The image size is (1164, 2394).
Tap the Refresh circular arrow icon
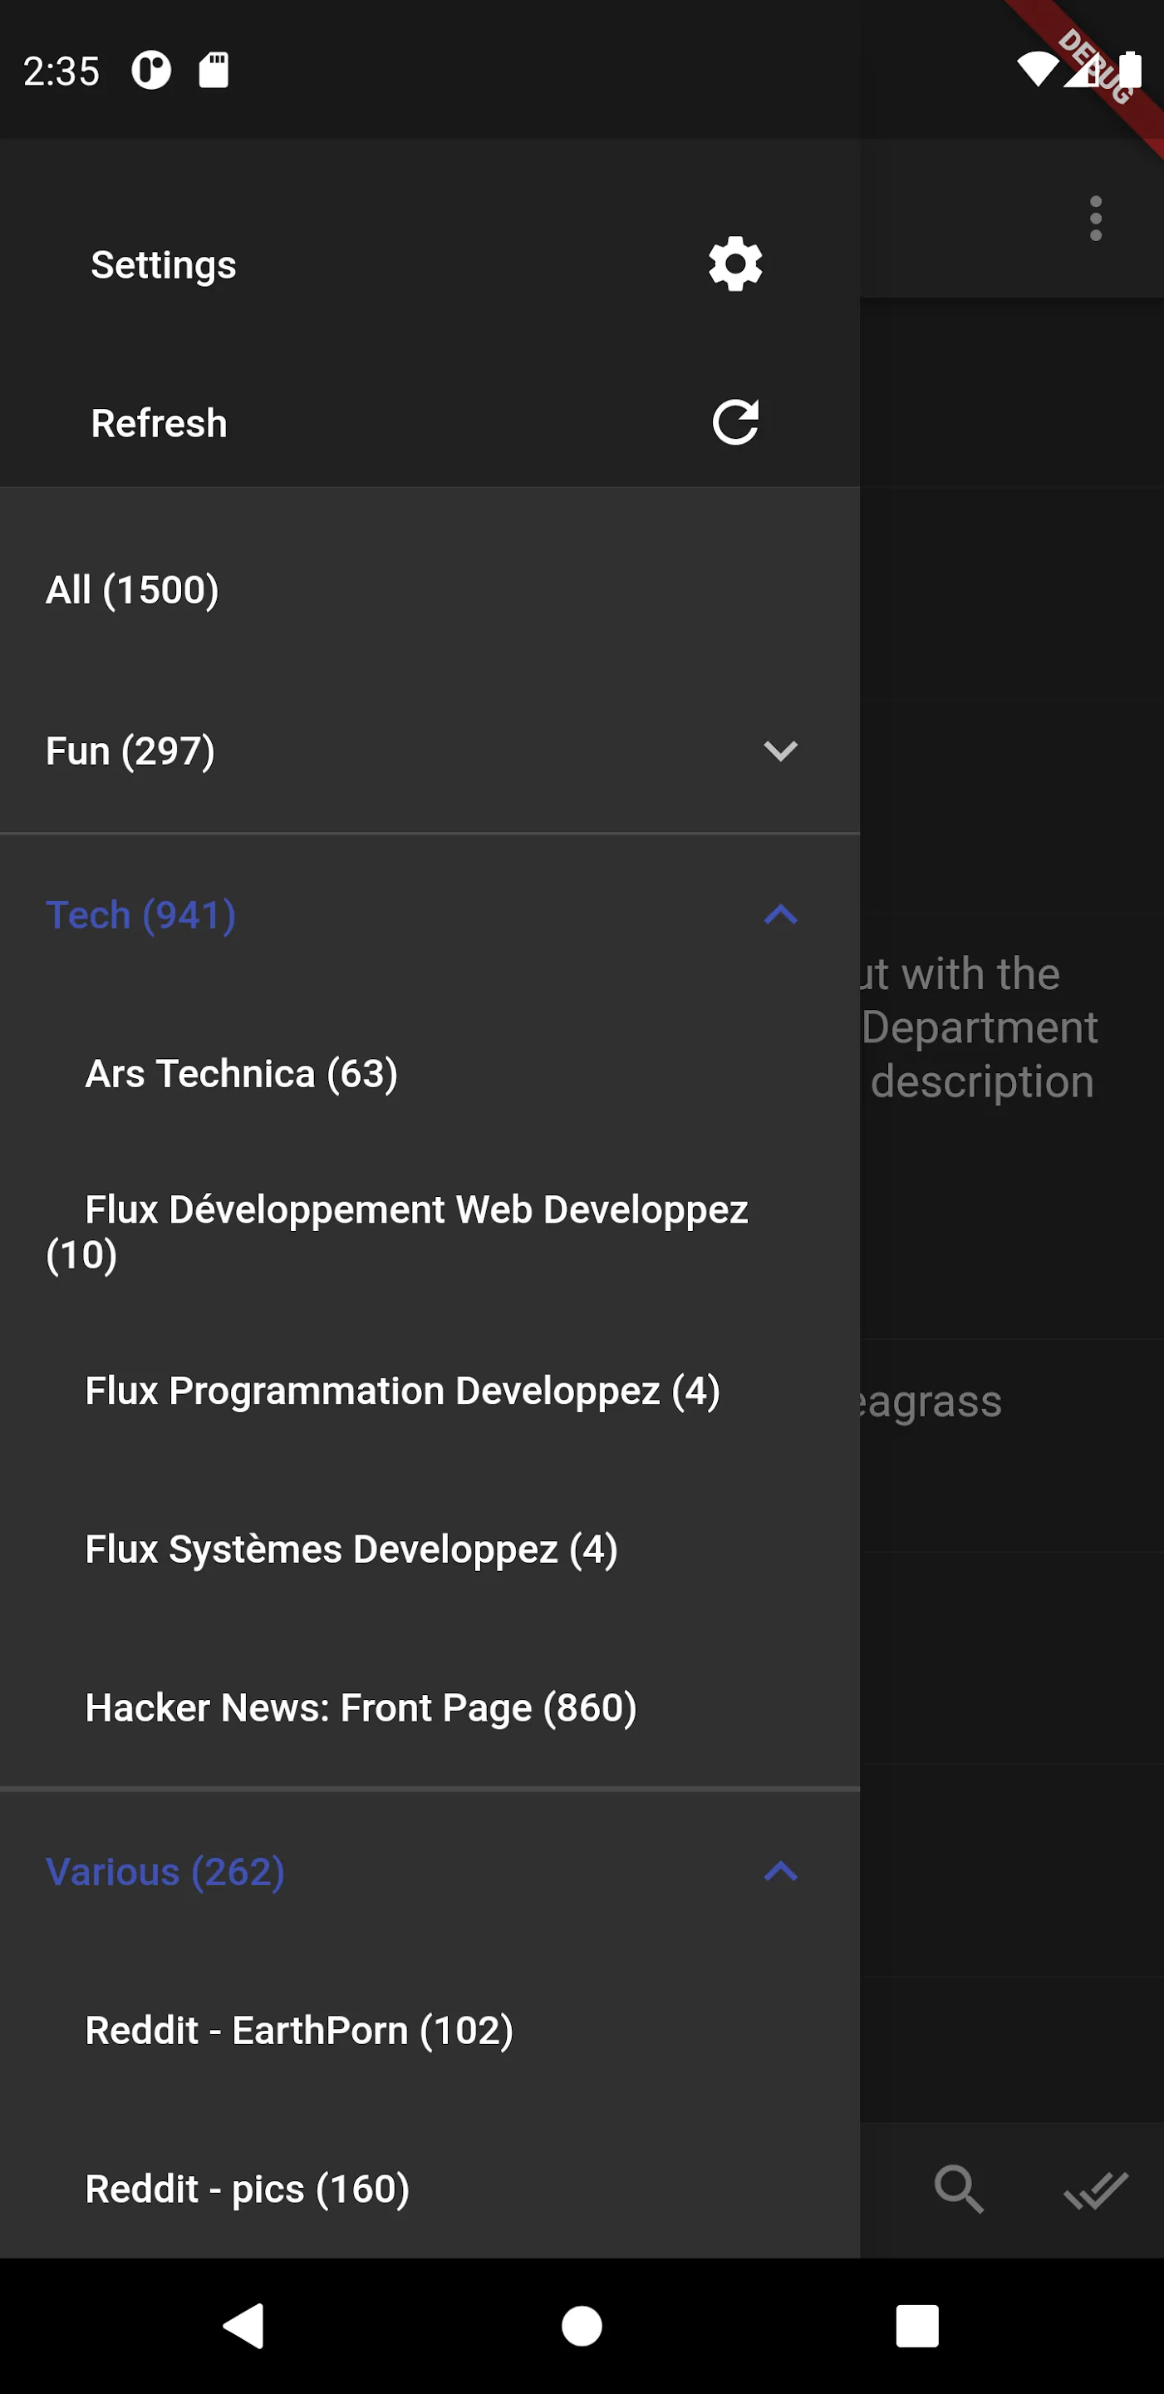click(x=734, y=423)
